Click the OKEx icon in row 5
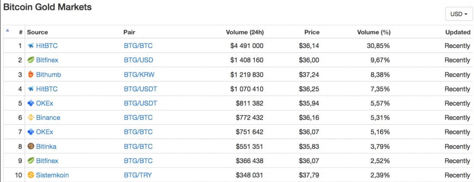The image size is (474, 182). pyautogui.click(x=31, y=103)
